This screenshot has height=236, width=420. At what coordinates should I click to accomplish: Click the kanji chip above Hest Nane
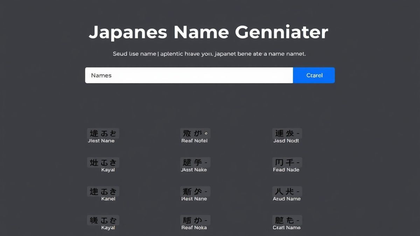(195, 191)
